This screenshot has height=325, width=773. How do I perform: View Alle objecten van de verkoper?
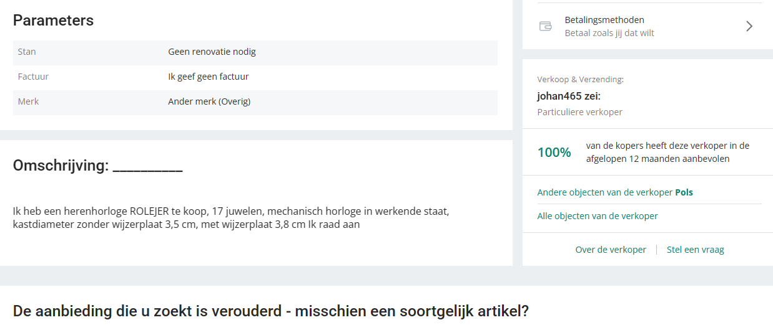(x=598, y=216)
